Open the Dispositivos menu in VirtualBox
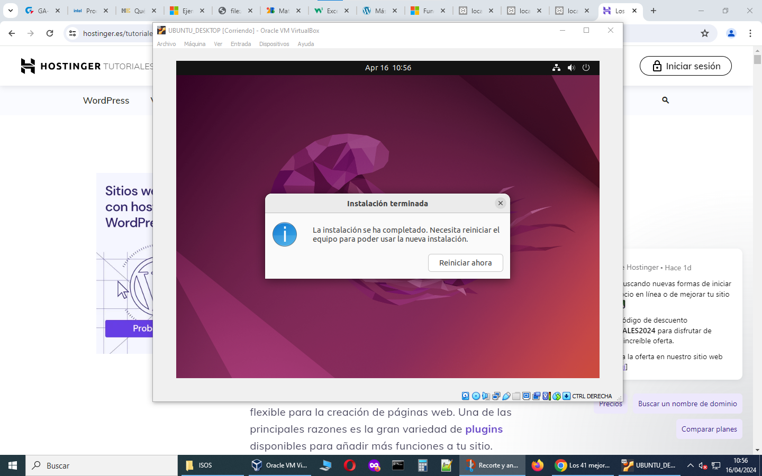 point(274,44)
